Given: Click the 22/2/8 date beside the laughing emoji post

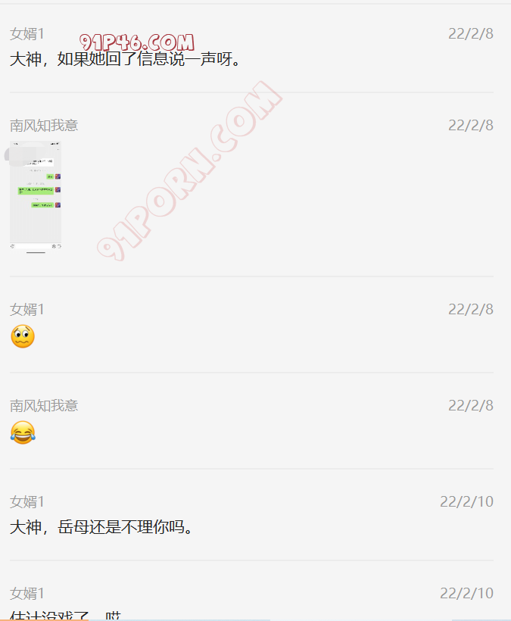Looking at the screenshot, I should [x=471, y=406].
